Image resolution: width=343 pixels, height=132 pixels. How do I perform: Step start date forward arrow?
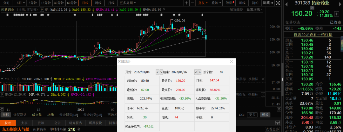(x=161, y=72)
